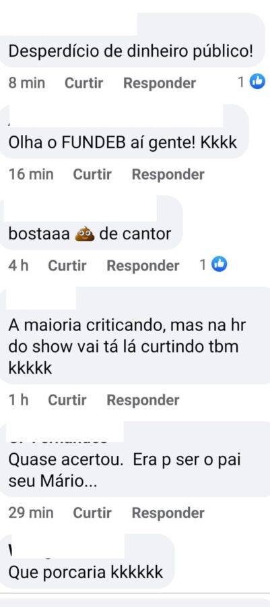Like the 'Desperdício de dinheiro público!' comment
The width and height of the screenshot is (270, 607).
click(83, 83)
